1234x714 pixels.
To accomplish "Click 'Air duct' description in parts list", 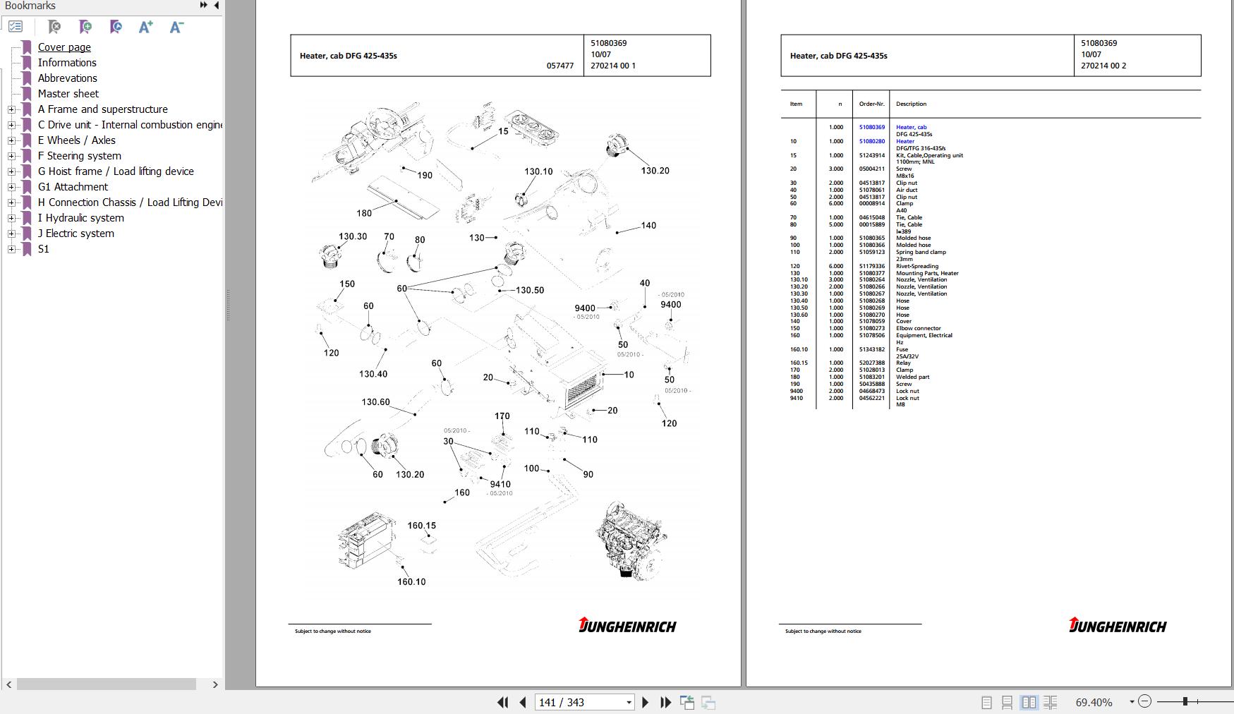I will point(907,190).
